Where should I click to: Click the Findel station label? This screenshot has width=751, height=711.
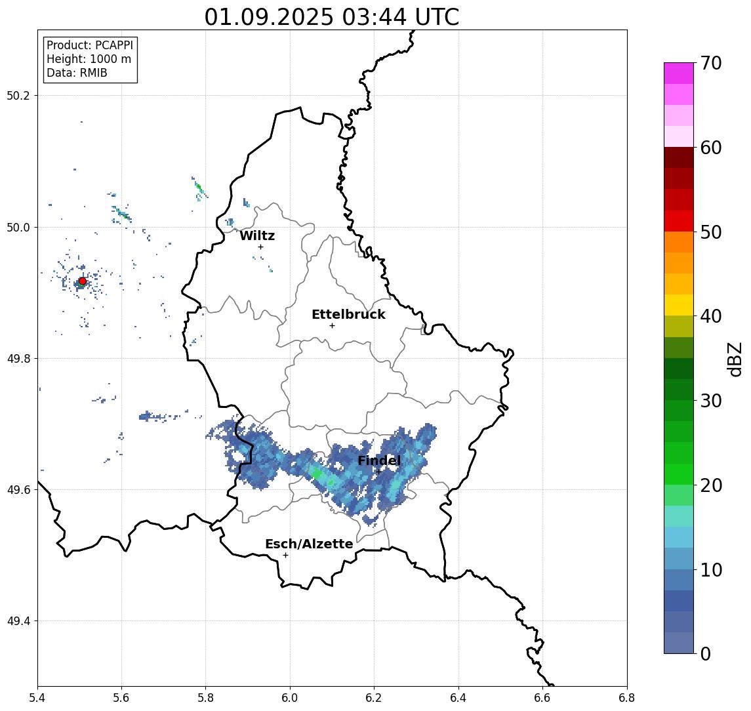click(x=379, y=460)
